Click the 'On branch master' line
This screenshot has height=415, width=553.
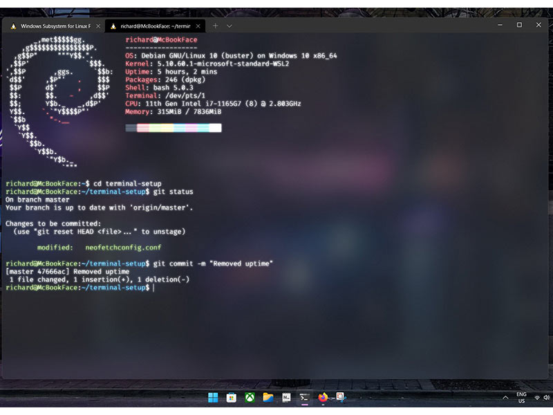click(x=37, y=199)
